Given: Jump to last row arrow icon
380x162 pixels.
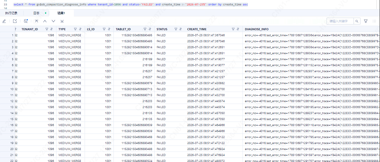Looking at the screenshot, I should click(62, 21).
